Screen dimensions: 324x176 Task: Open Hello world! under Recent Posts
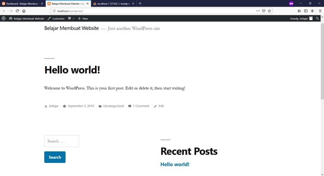(175, 164)
